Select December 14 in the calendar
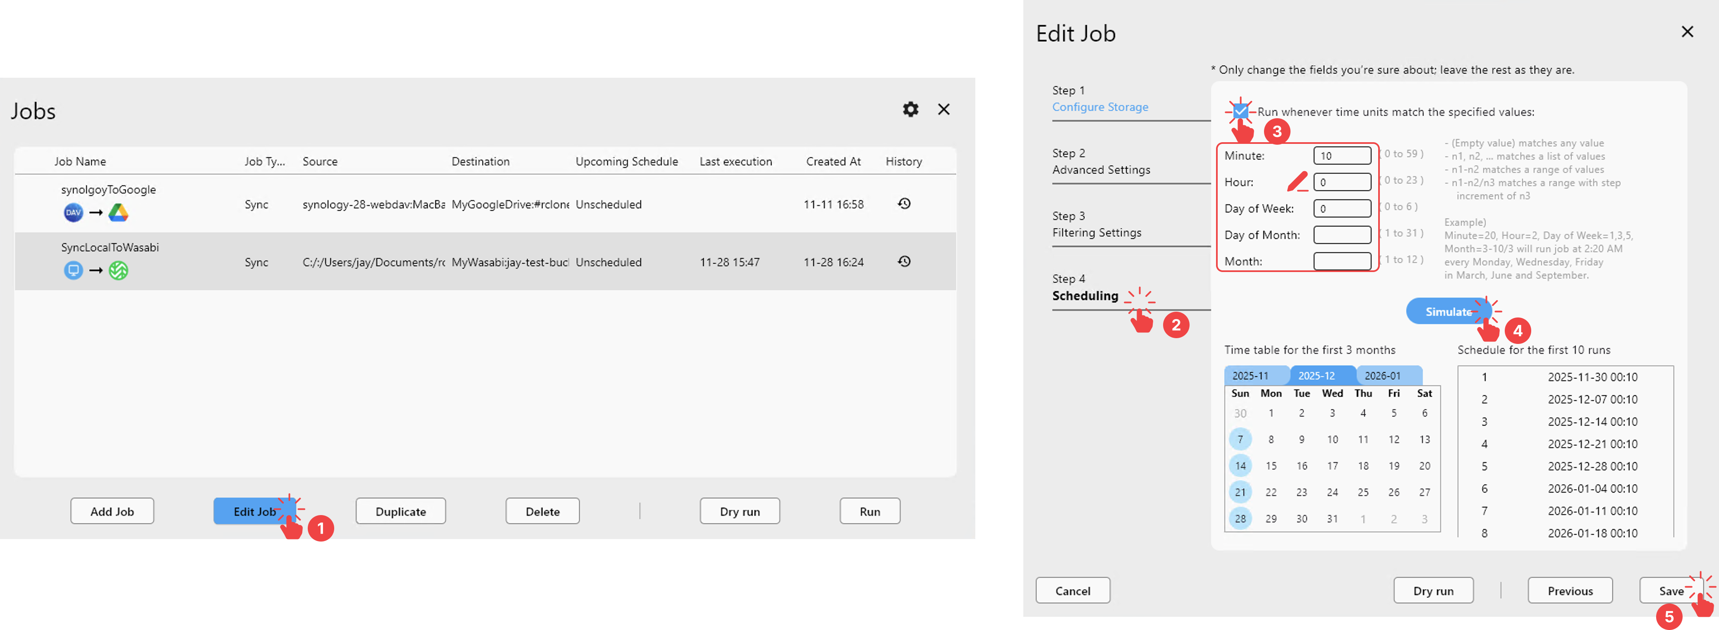This screenshot has width=1719, height=630. 1240,466
